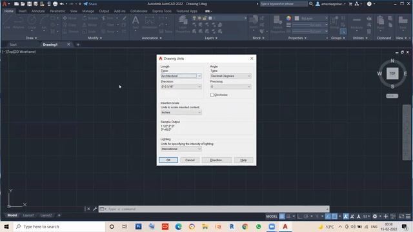Click the AutoCAD icon in Windows taskbar

[x=285, y=226]
